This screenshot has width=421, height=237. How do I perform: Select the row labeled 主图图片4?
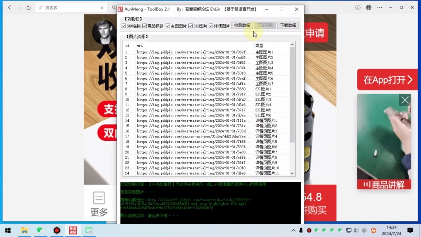coord(206,68)
